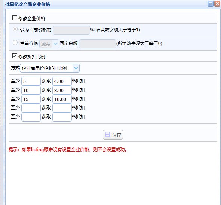Click the 保存 save button

(x=113, y=135)
